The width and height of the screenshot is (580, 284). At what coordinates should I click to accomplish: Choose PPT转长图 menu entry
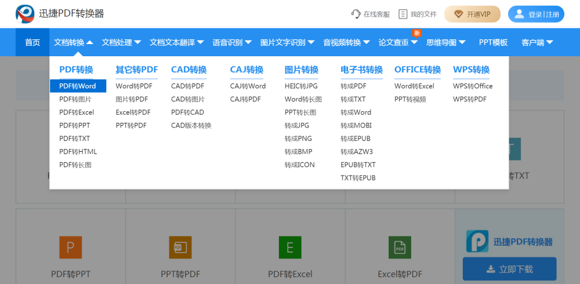300,112
